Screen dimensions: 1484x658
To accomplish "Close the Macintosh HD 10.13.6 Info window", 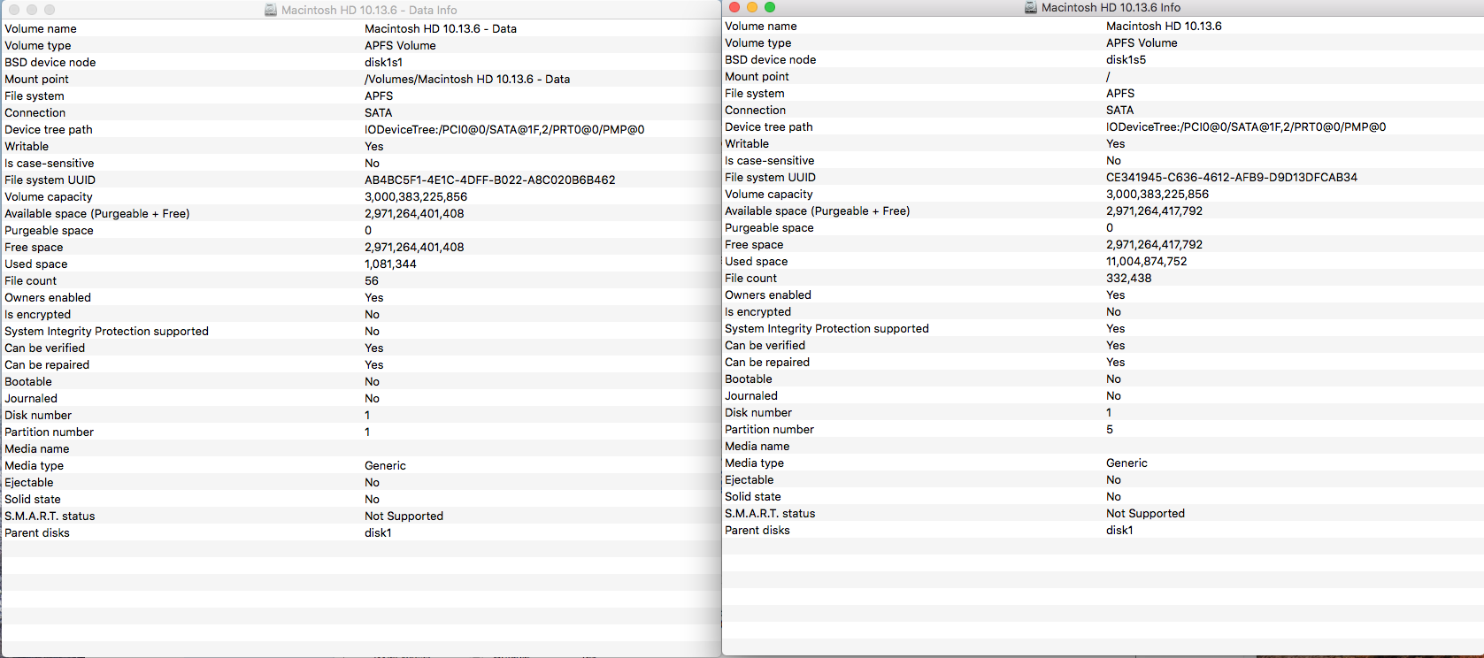I will click(x=734, y=7).
